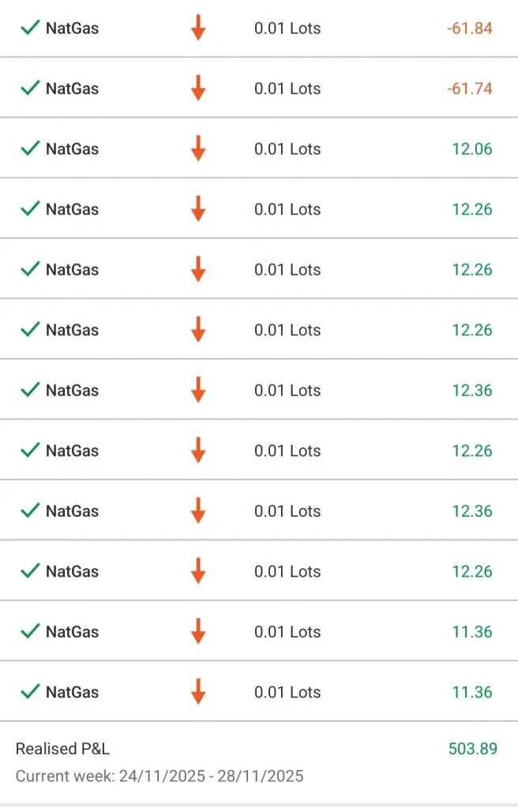Tap 0.01 Lots on the -61.84 trade
This screenshot has width=518, height=808.
coord(287,28)
